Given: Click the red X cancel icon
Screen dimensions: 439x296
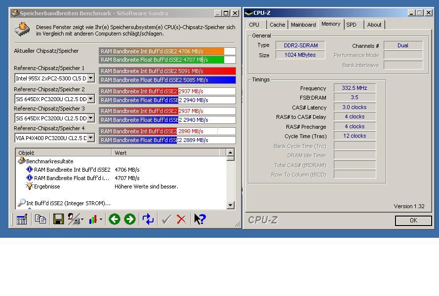Looking at the screenshot, I should (x=181, y=219).
